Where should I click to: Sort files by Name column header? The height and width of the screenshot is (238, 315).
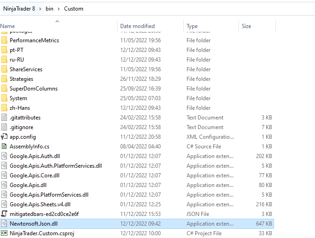pos(7,26)
